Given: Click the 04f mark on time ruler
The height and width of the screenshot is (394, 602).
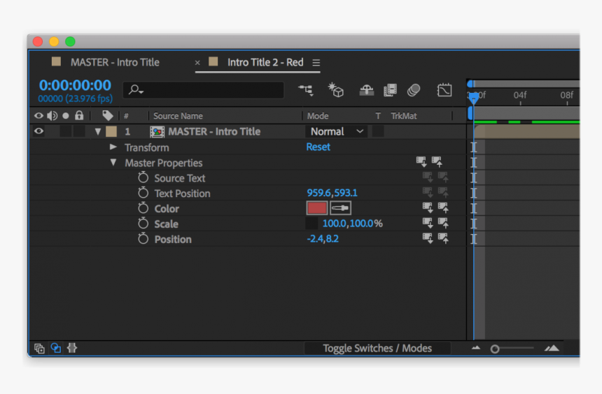Looking at the screenshot, I should click(x=520, y=95).
